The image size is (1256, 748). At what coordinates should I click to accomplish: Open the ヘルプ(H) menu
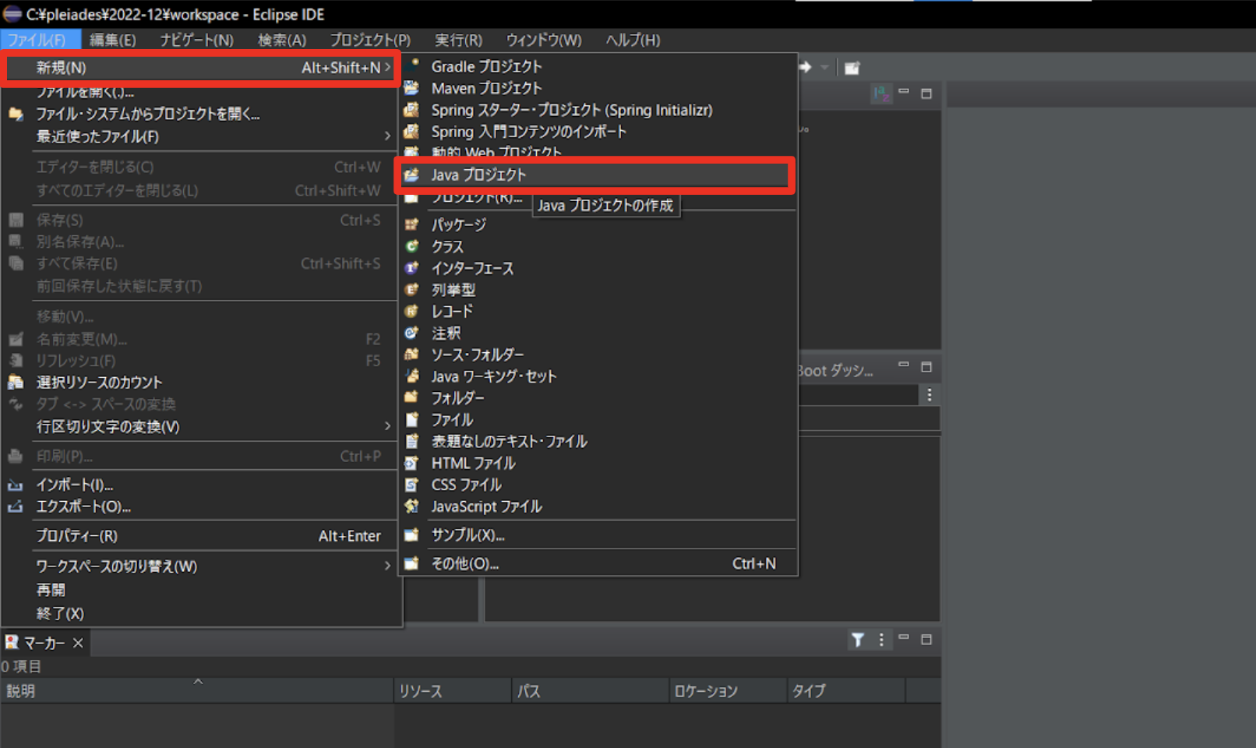[x=633, y=40]
